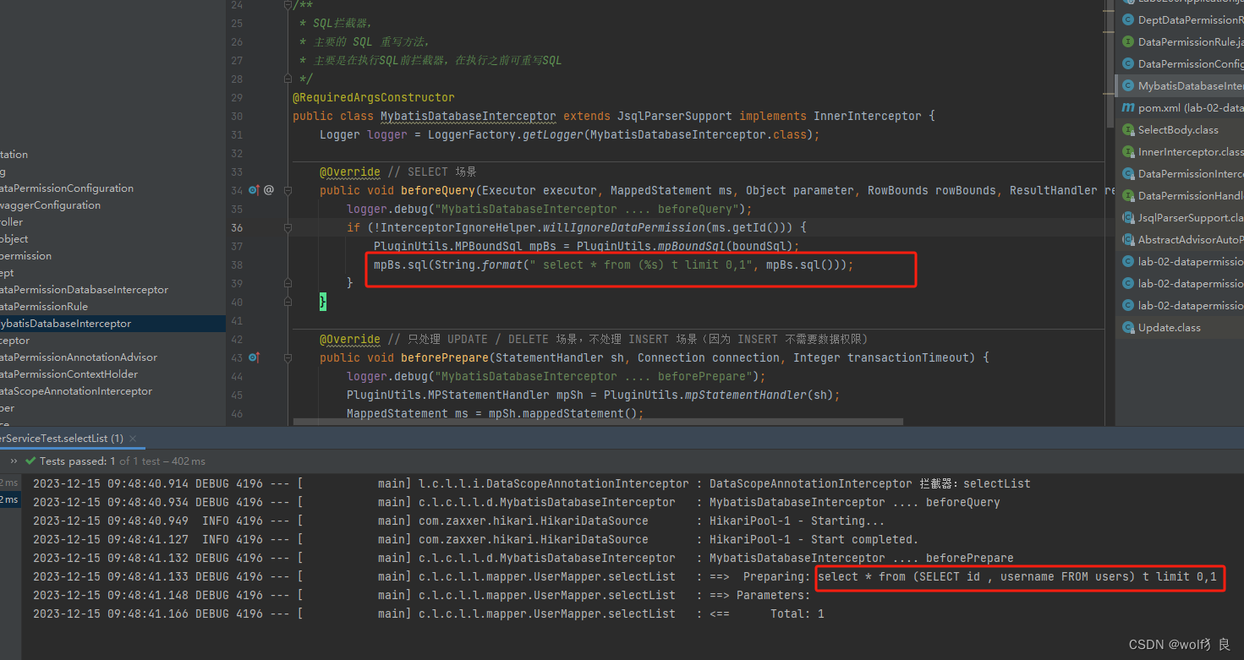Image resolution: width=1244 pixels, height=660 pixels.
Task: Click @RequiredArgsConstructor annotation on line 29
Action: tap(374, 98)
